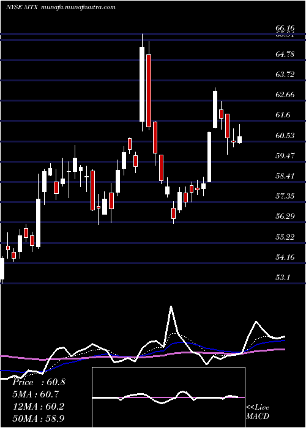Click the <<Live MACD label
The width and height of the screenshot is (306, 428).
point(258,412)
